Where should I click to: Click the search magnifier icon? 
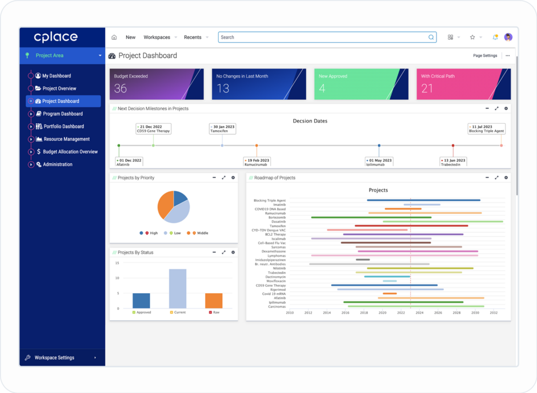(432, 37)
